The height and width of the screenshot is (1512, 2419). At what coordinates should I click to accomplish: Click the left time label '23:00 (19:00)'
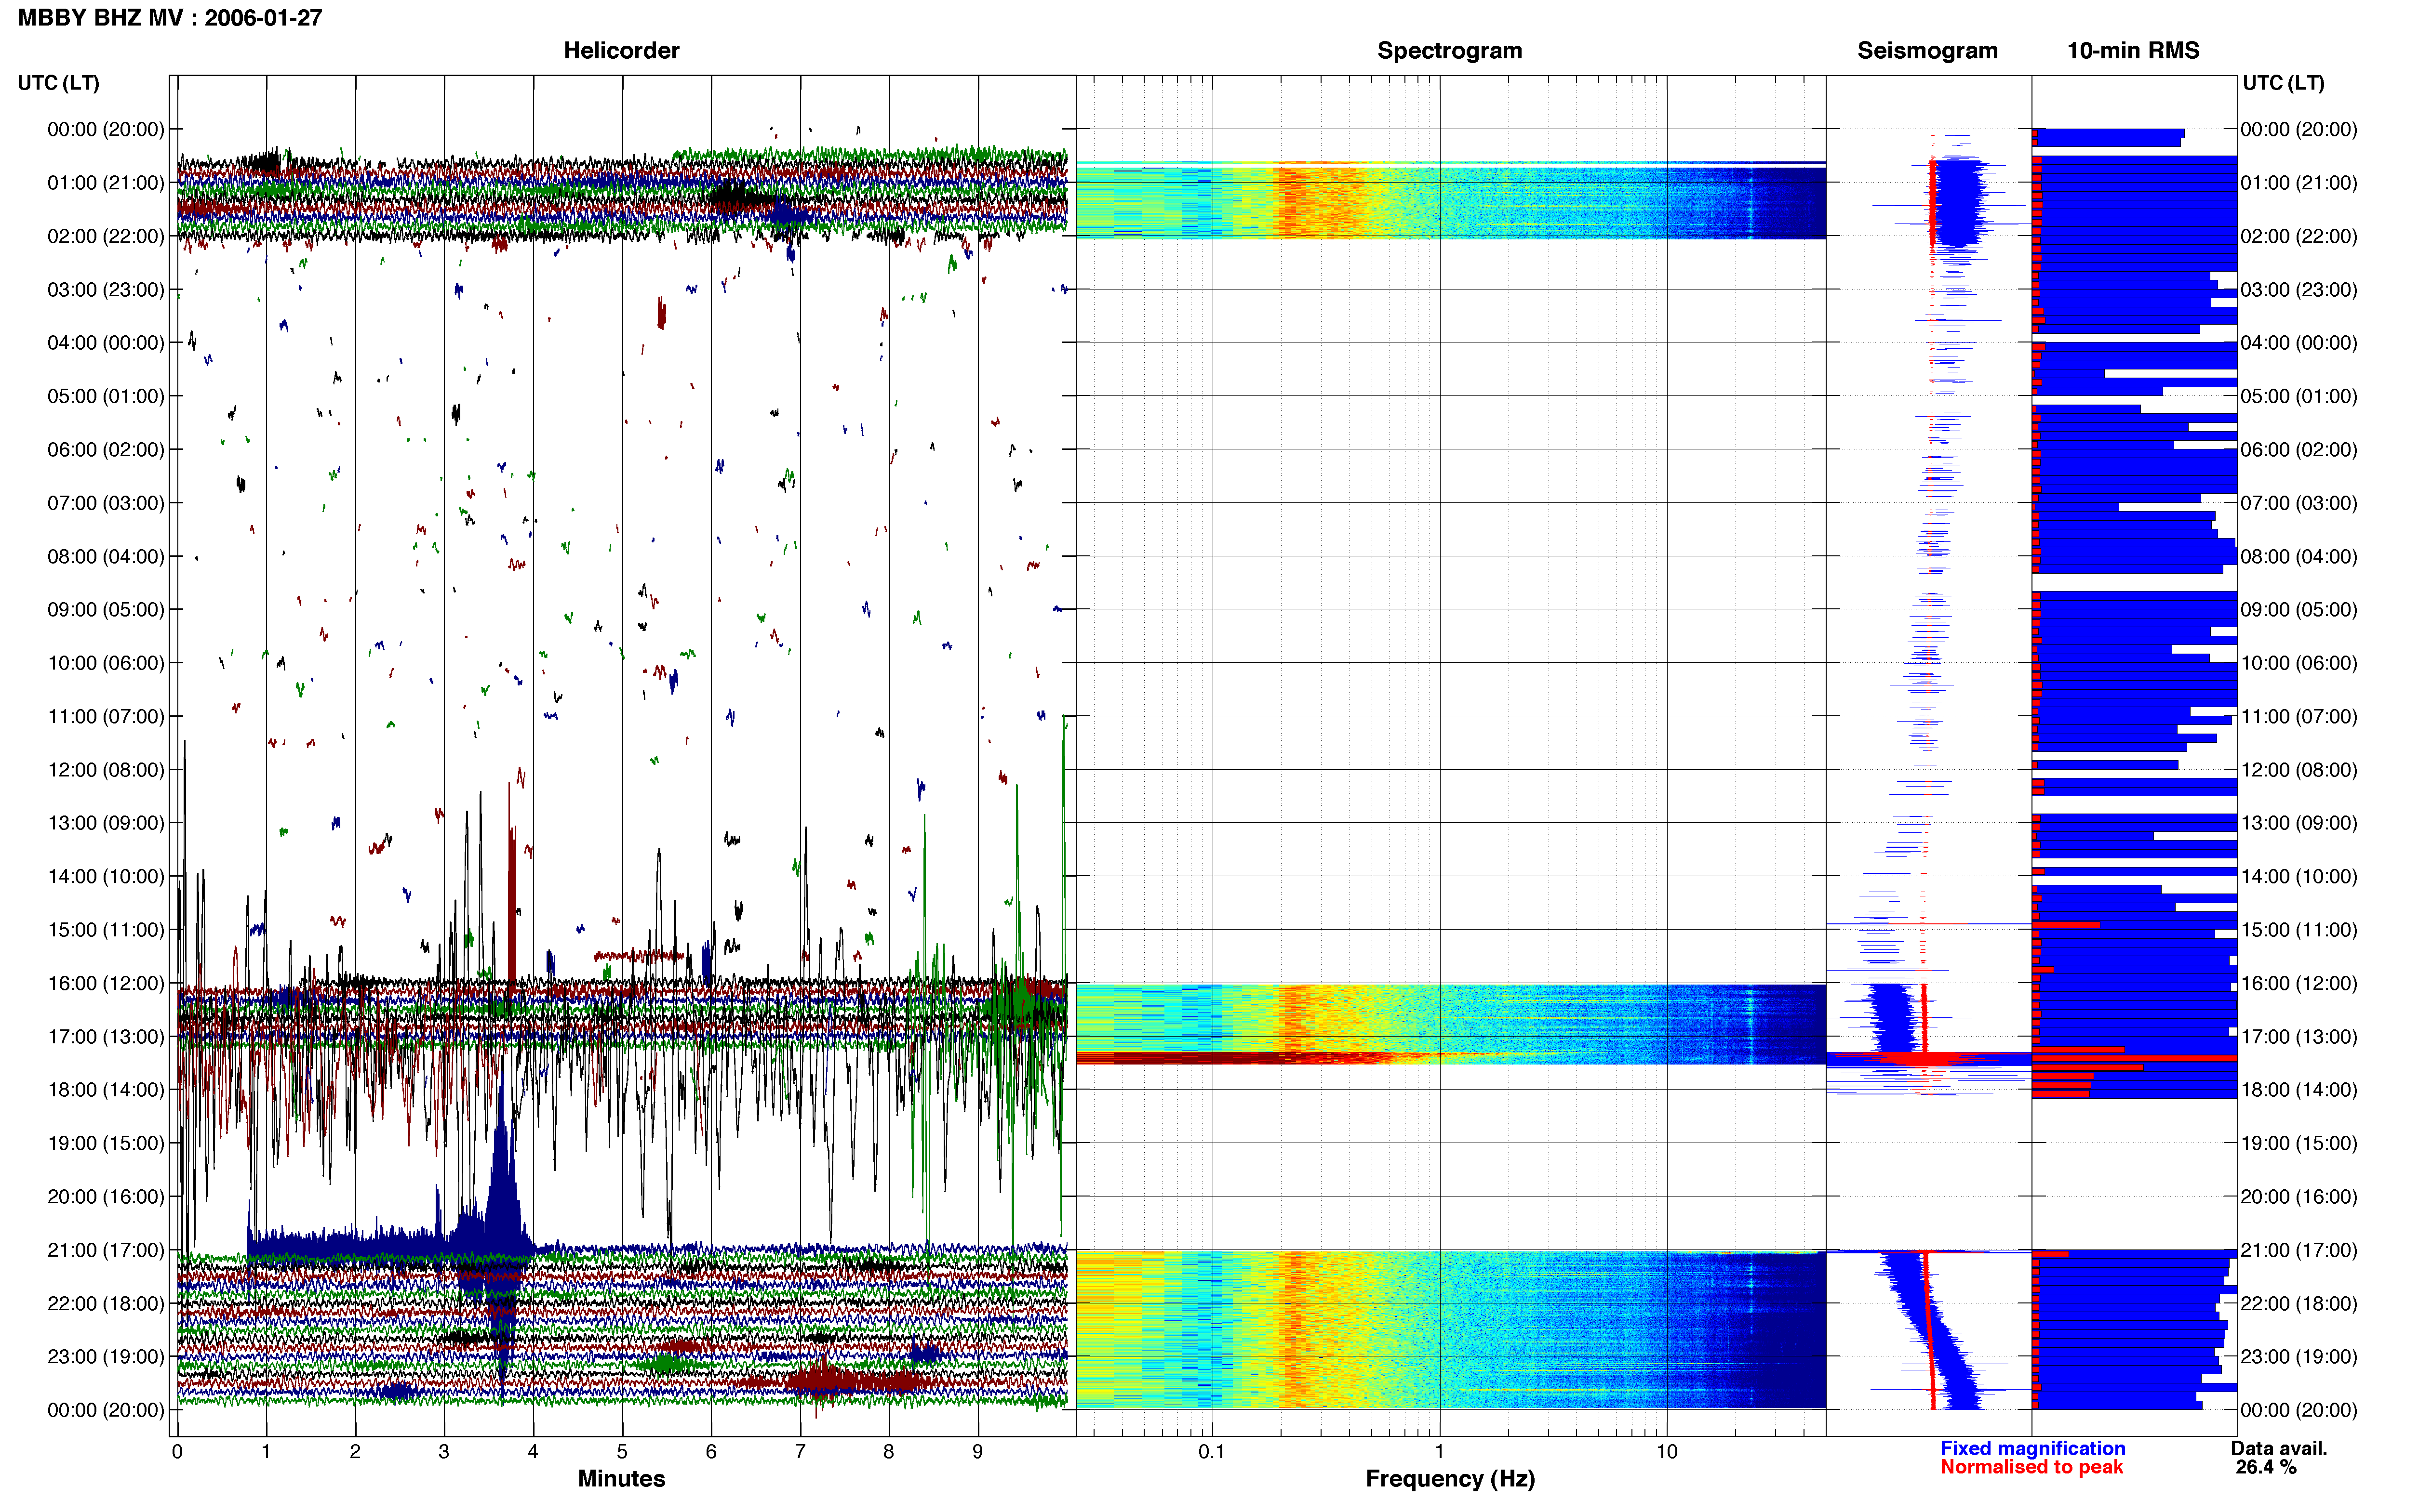coord(106,1357)
